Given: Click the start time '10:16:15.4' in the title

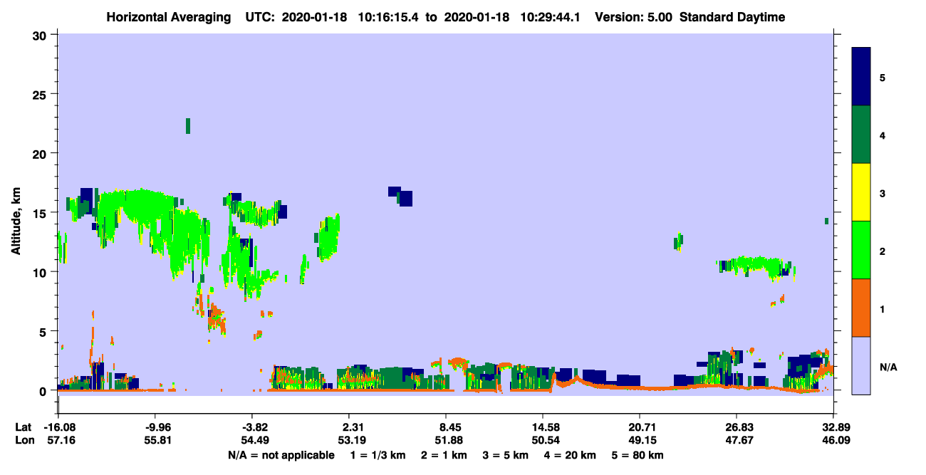Looking at the screenshot, I should click(x=387, y=17).
